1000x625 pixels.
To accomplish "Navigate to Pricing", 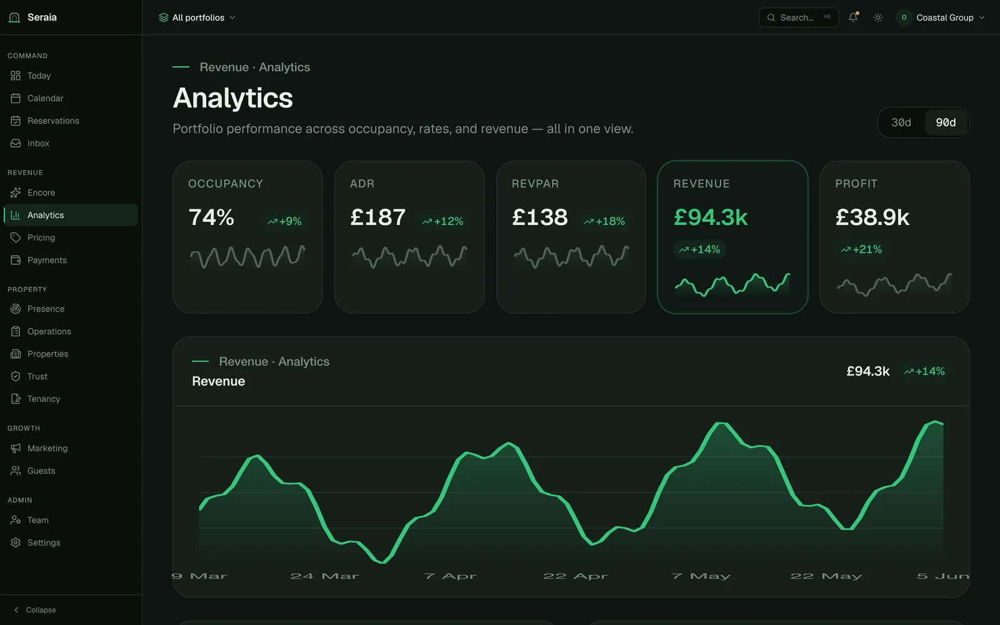I will click(x=71, y=237).
